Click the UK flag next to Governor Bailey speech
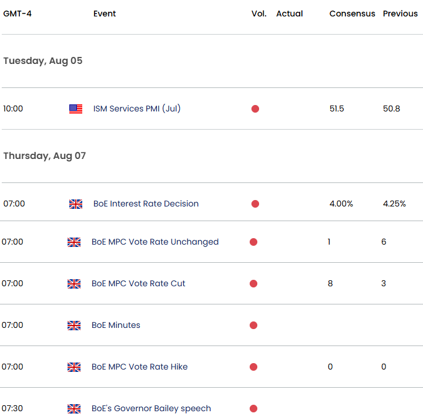Viewport: 423px width, 420px height. 74,409
